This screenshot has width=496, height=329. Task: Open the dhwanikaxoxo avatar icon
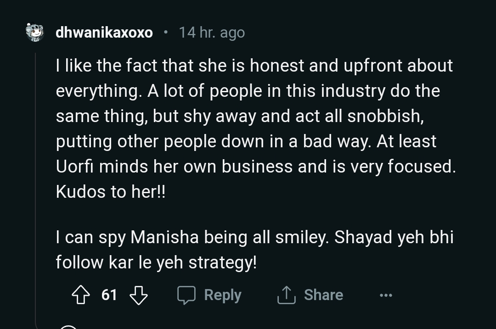click(x=35, y=33)
